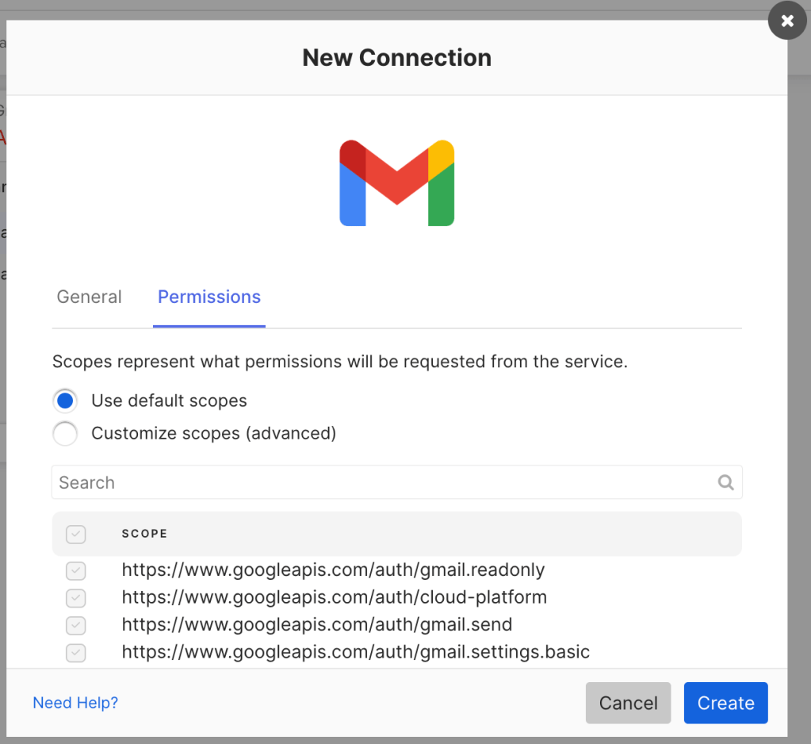
Task: Select the gmail.readonly scope row
Action: (333, 571)
